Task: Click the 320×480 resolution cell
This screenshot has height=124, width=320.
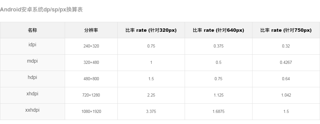Action: (x=91, y=63)
